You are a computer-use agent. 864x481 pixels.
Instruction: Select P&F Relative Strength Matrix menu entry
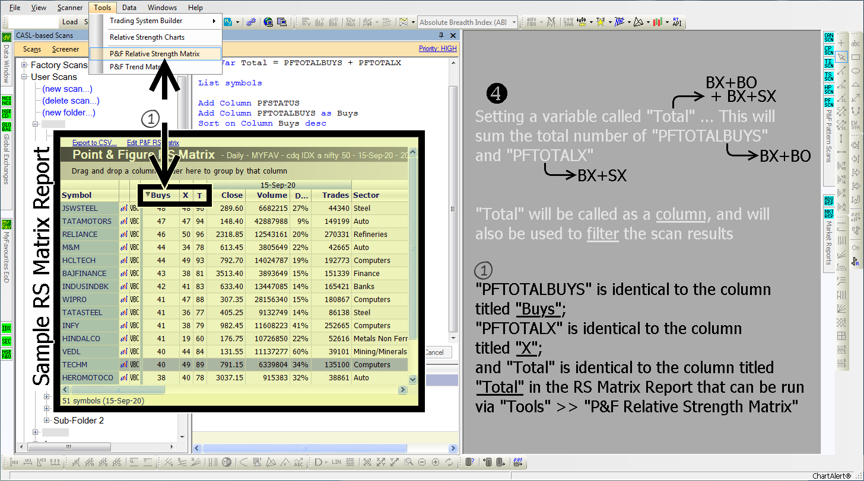155,54
